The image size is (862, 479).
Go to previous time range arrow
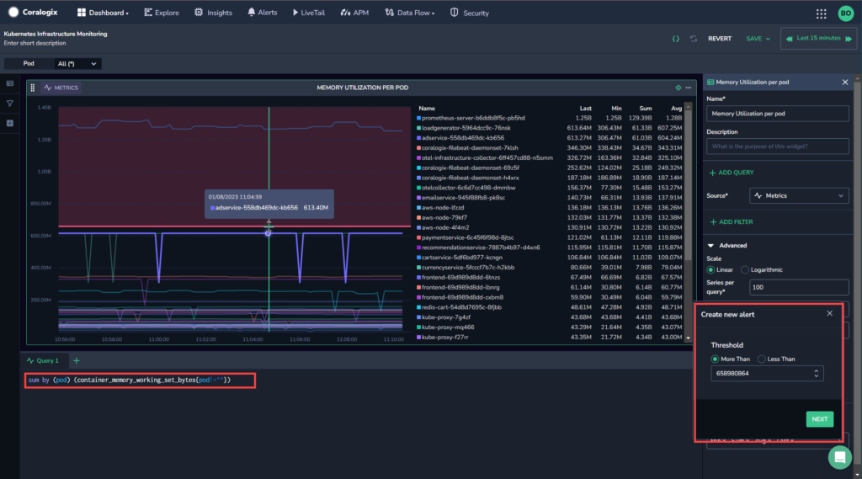[x=790, y=39]
